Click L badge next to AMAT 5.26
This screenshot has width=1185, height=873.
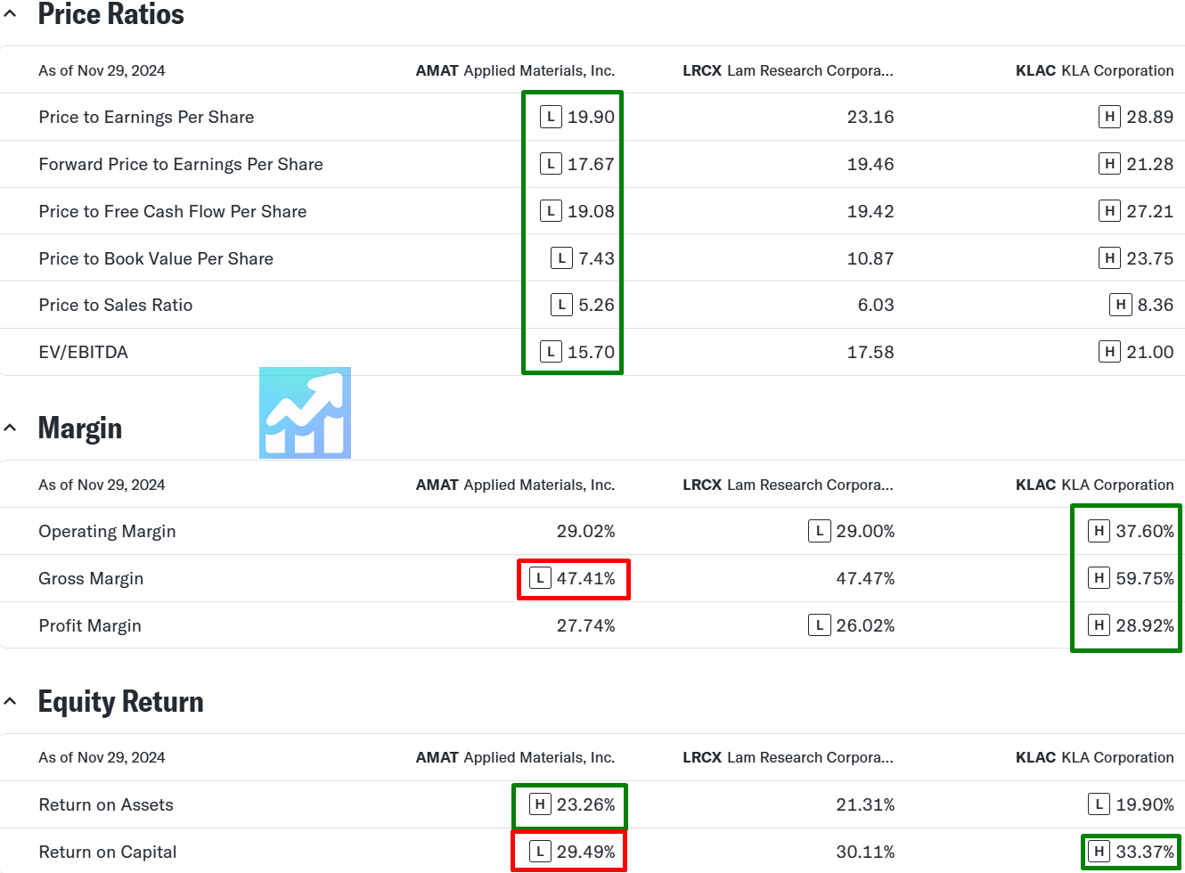click(561, 305)
